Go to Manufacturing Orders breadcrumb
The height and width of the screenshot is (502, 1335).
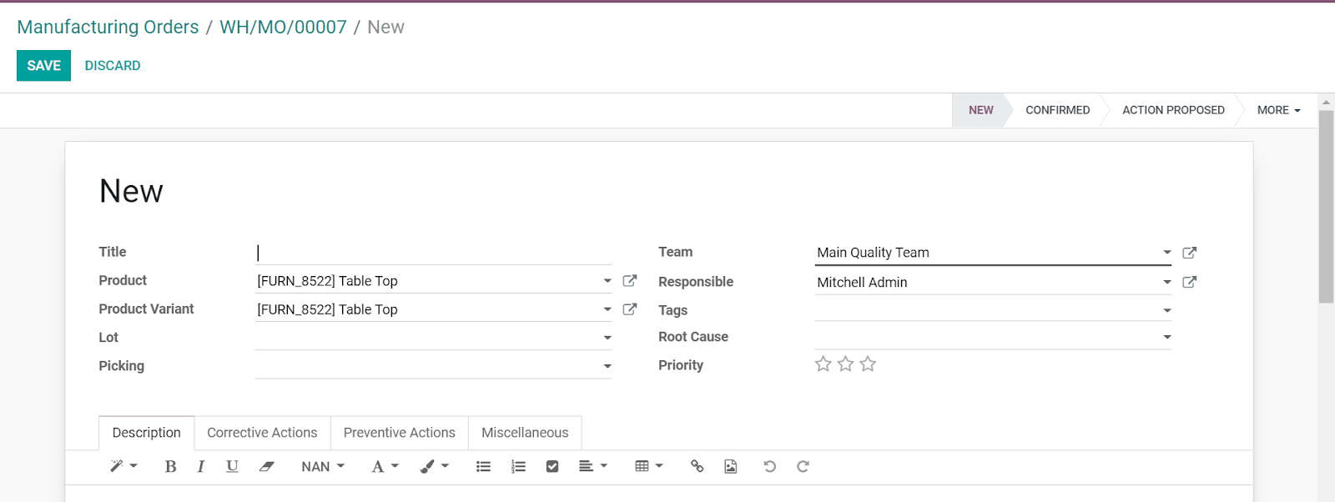[x=108, y=27]
